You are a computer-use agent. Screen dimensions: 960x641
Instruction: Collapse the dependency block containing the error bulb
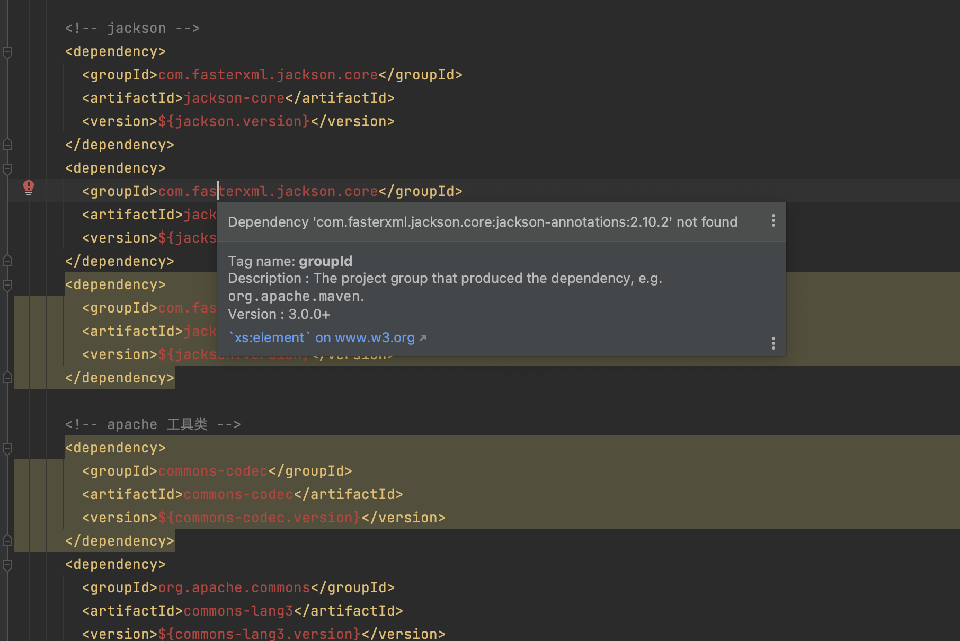(7, 168)
